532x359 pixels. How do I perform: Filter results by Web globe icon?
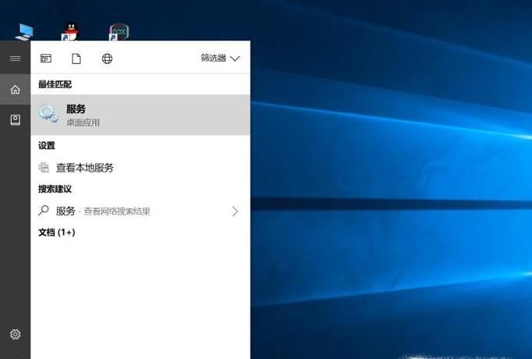[x=107, y=59]
